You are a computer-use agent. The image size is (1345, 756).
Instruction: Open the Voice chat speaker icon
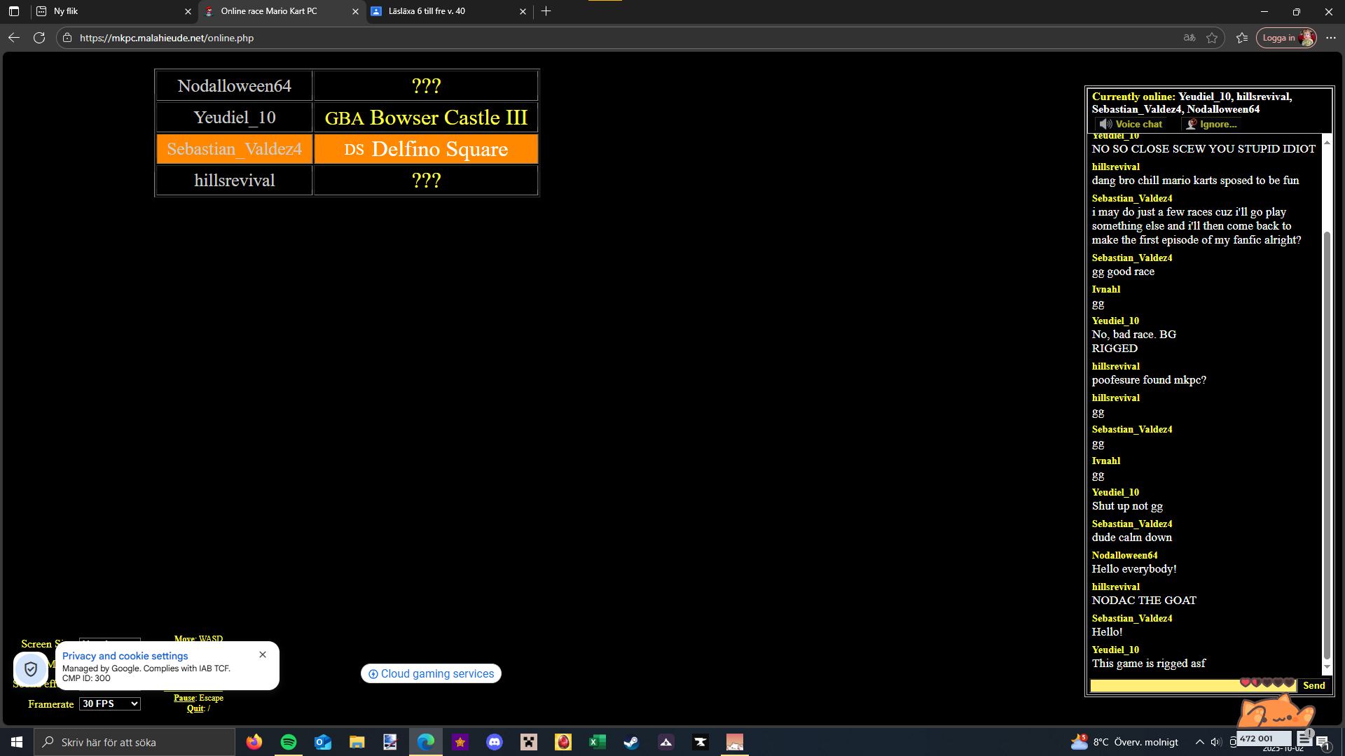point(1106,124)
